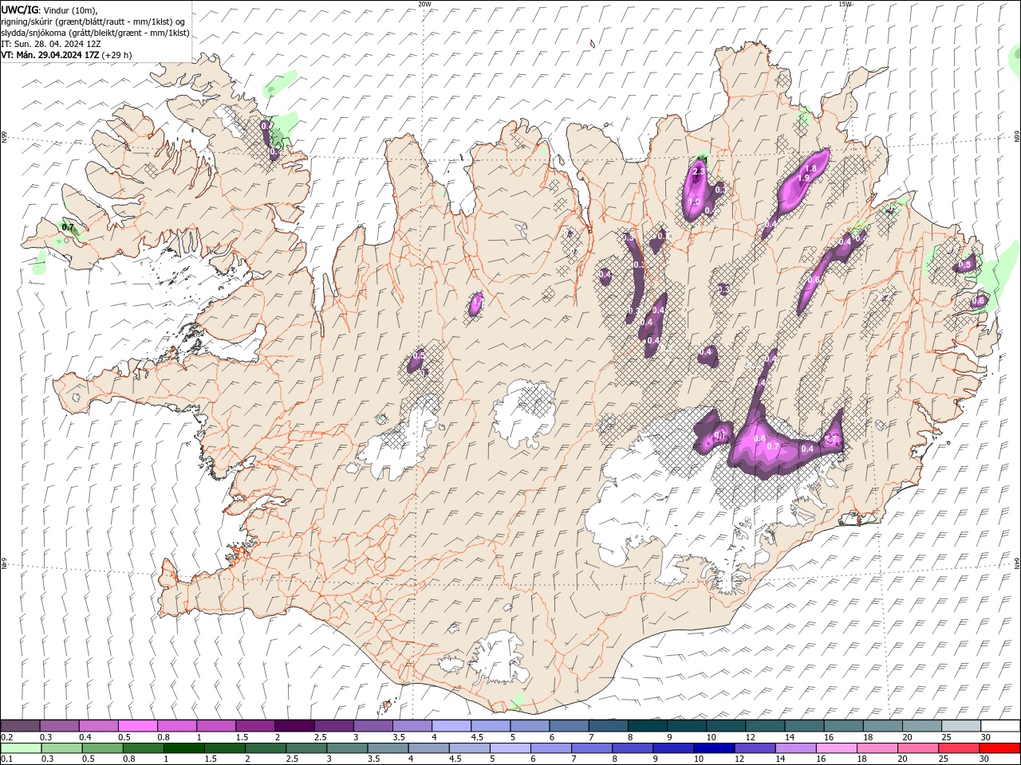Pick the darkest purple 2 snow scale swatch
Viewport: 1021px width, 765px height.
pos(294,726)
